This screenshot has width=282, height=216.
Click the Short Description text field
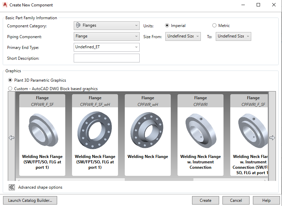107,58
